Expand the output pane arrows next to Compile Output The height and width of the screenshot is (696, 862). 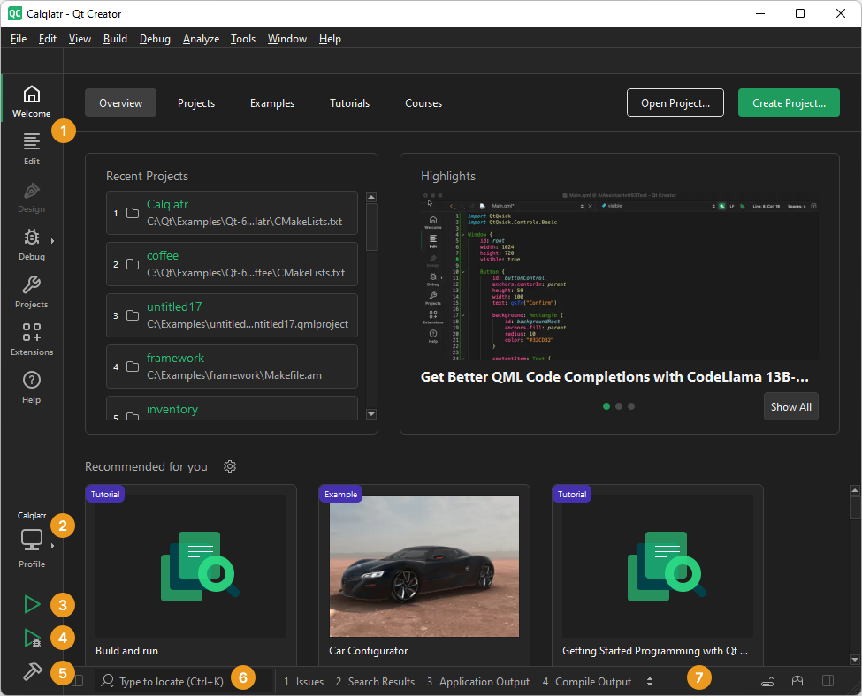point(649,681)
